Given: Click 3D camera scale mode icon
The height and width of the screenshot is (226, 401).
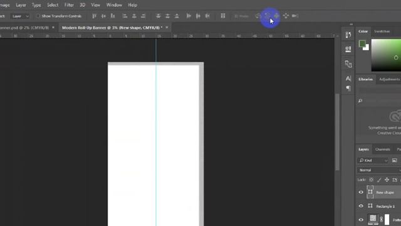Looking at the screenshot, I should [295, 16].
